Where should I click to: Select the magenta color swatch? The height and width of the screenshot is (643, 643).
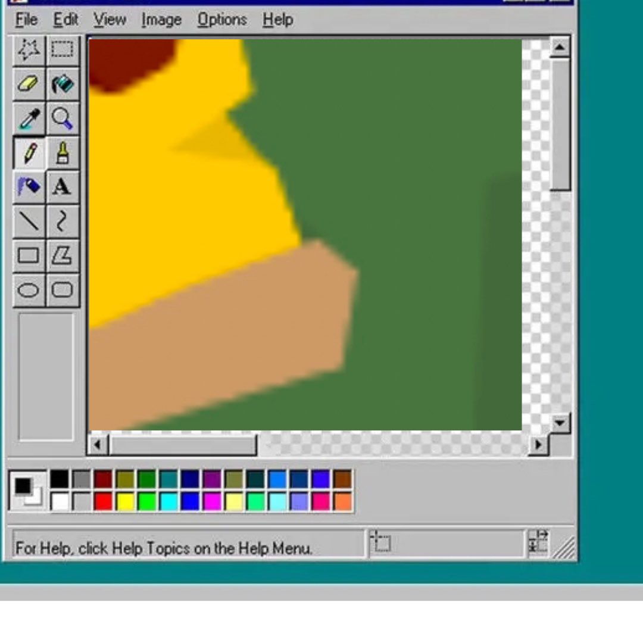point(212,501)
